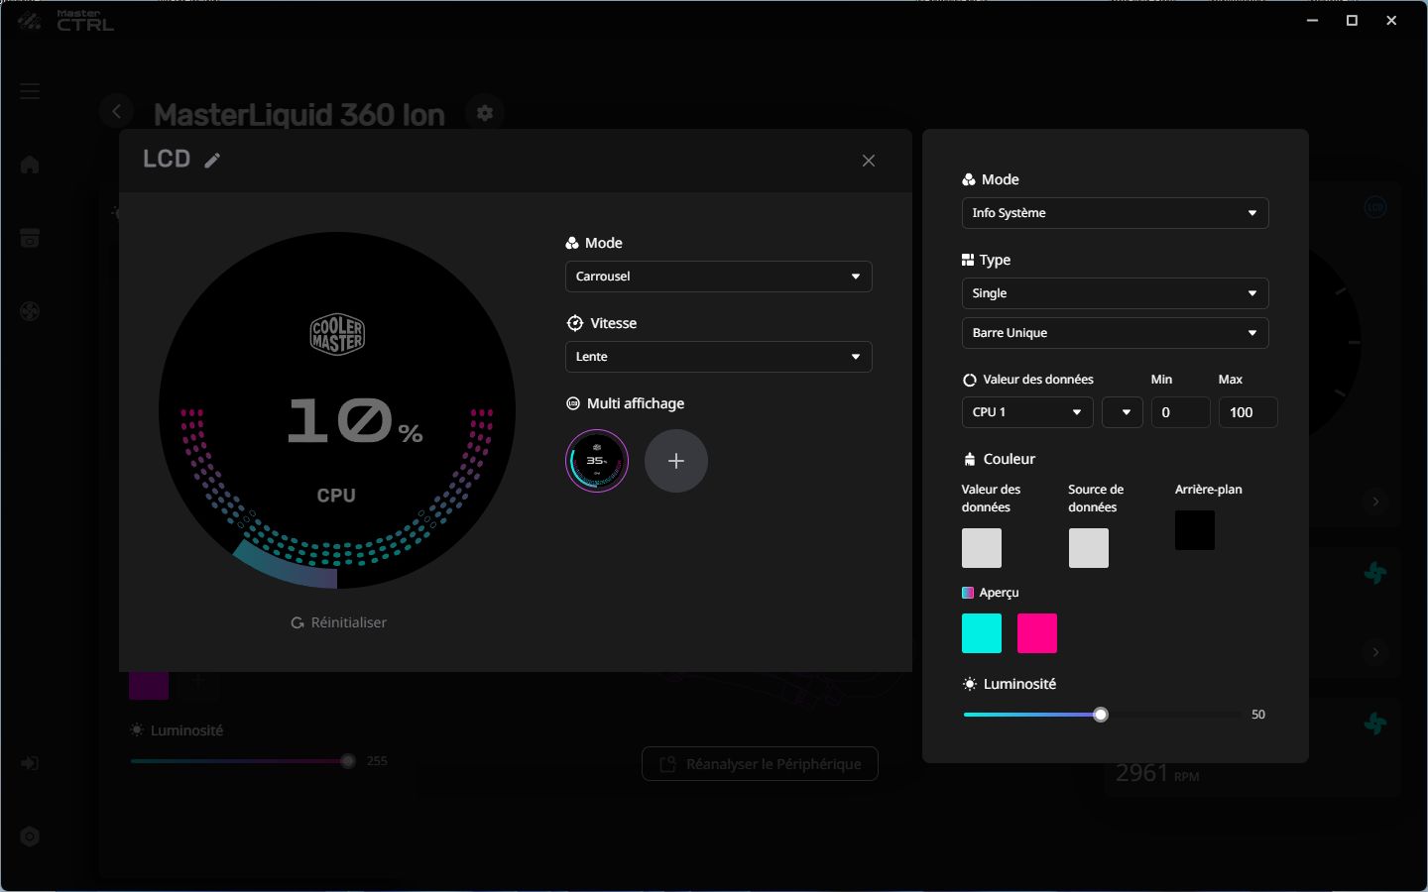
Task: Click the CPU label in LCD preview
Action: tap(336, 496)
